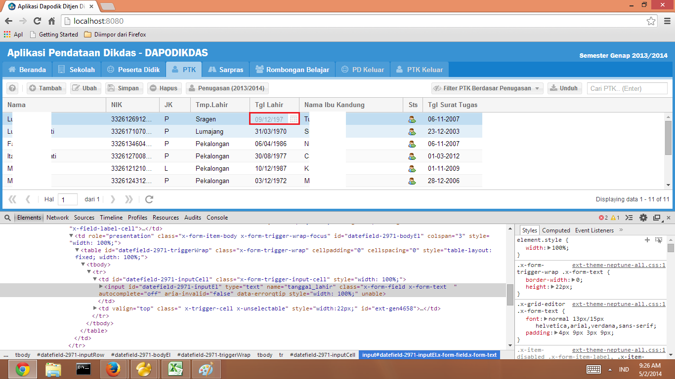The image size is (675, 379).
Task: Click the help question mark icon in toolbar
Action: tap(12, 88)
